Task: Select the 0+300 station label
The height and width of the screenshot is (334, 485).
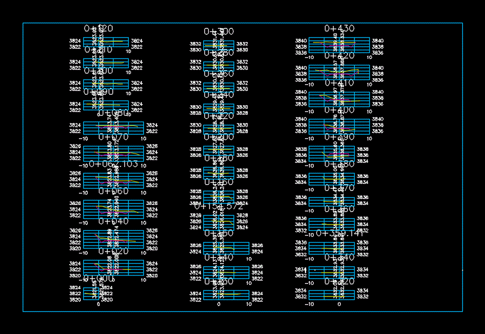Action: [x=218, y=31]
